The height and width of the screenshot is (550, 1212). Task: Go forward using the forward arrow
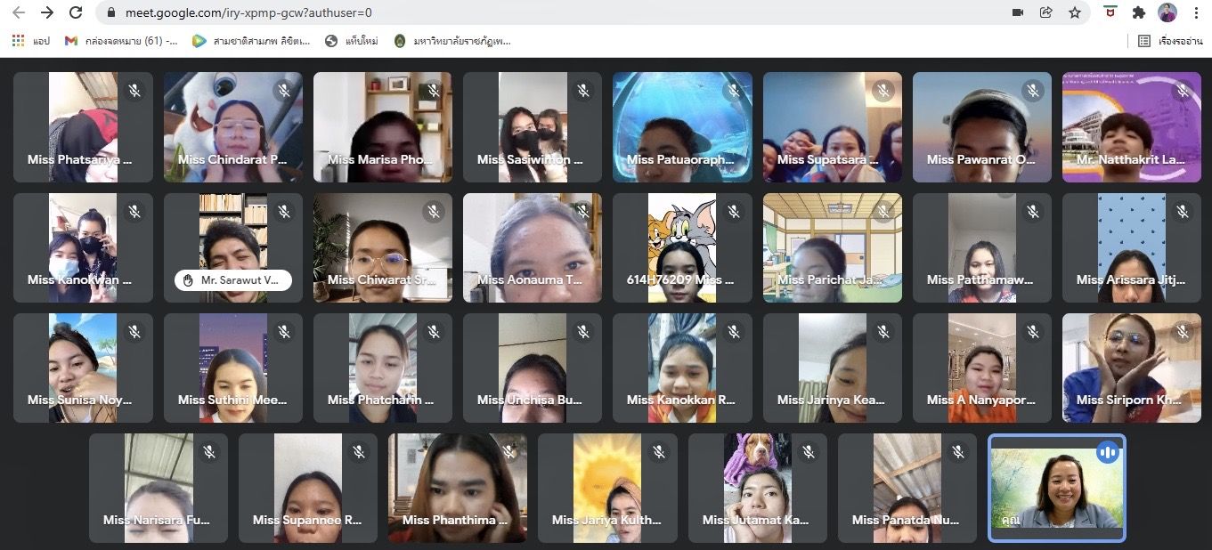point(46,12)
